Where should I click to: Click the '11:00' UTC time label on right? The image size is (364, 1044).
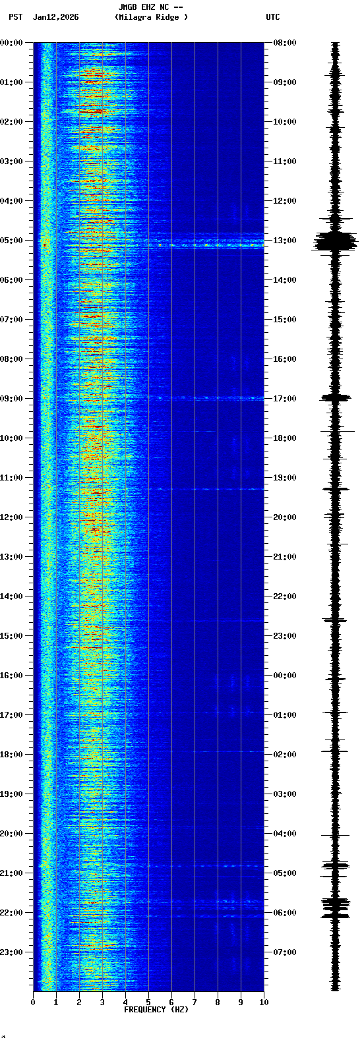click(285, 161)
